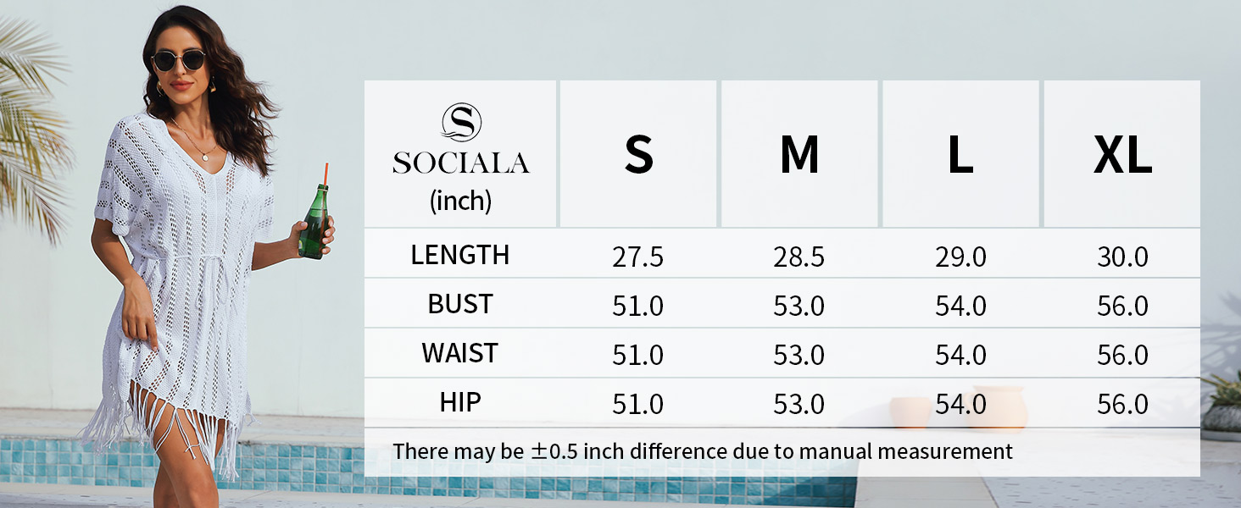Screen dimensions: 1241x508
Task: Click the SOCIALA brand logo icon
Action: [461, 122]
